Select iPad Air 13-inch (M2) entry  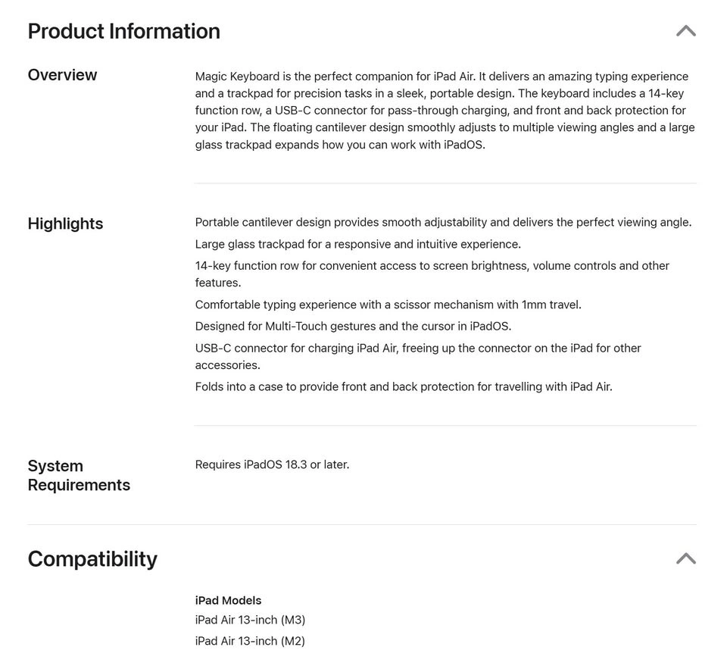[x=250, y=641]
